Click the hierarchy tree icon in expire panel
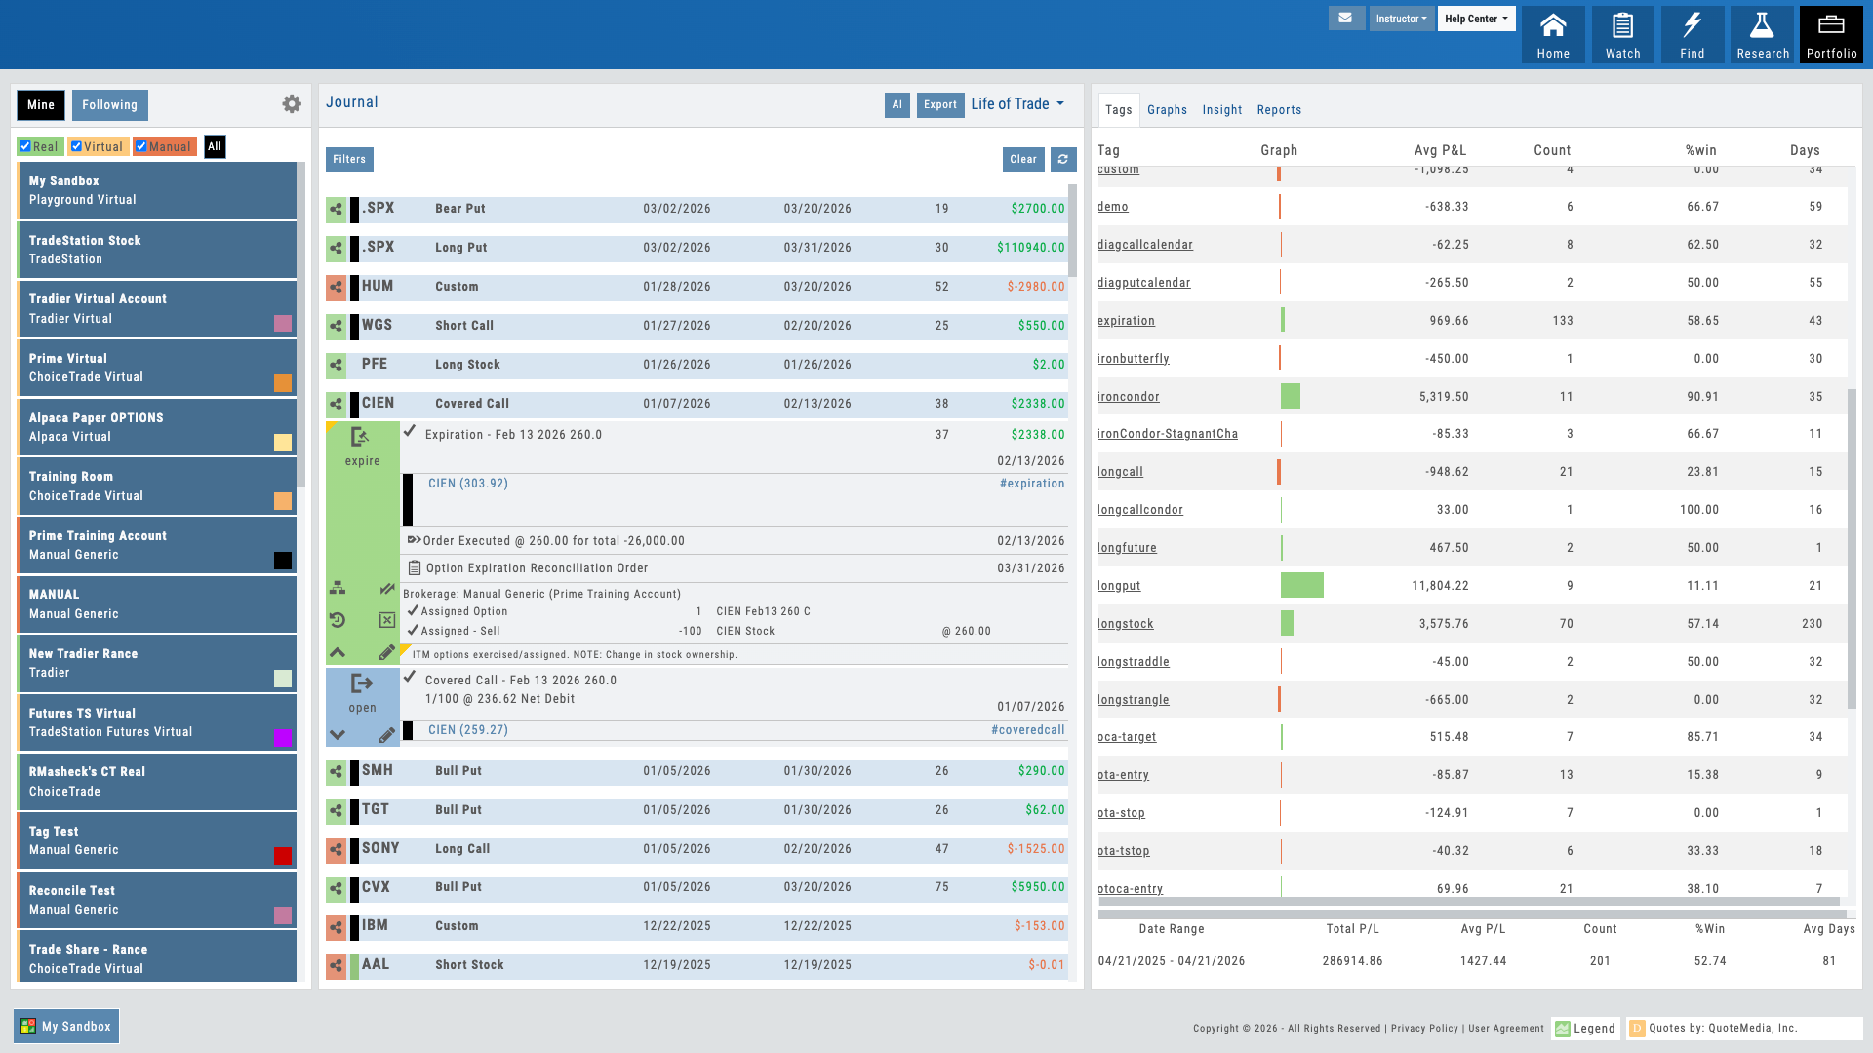 338,588
